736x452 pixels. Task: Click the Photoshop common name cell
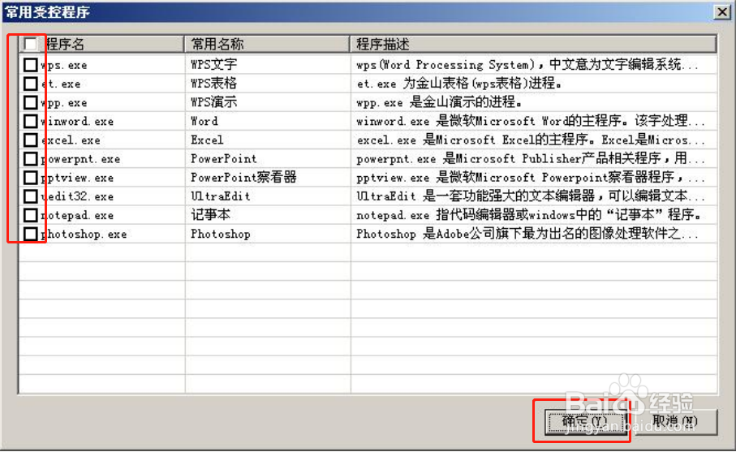[x=220, y=234]
